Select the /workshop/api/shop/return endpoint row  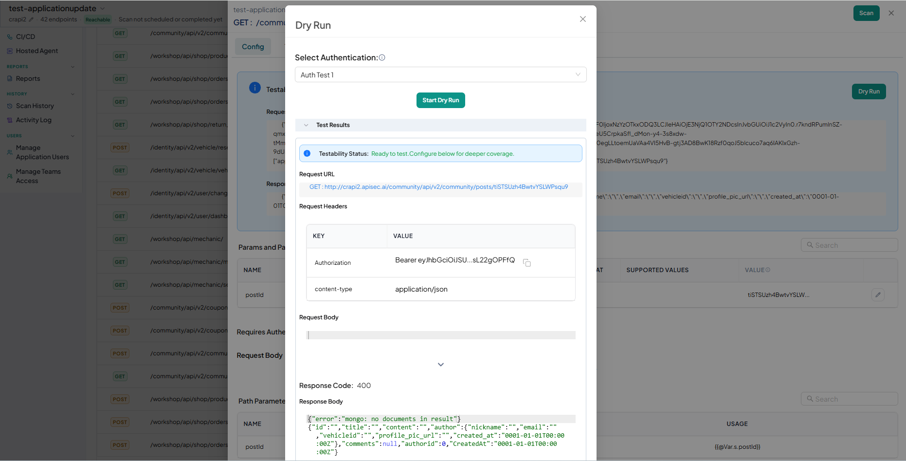163,125
